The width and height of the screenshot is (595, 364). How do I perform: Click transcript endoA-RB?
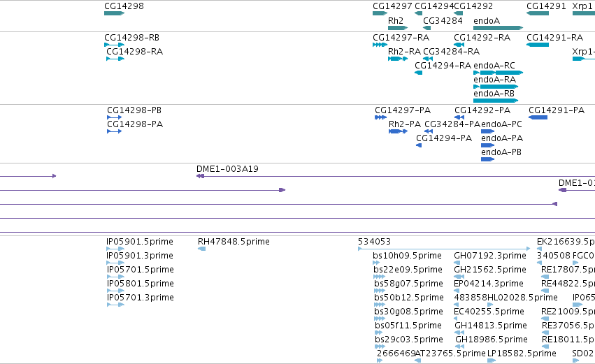tap(494, 94)
